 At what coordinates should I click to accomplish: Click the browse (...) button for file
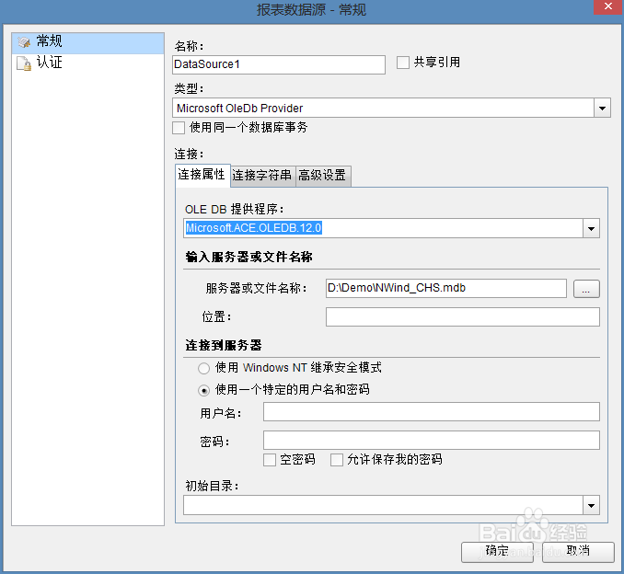point(586,289)
